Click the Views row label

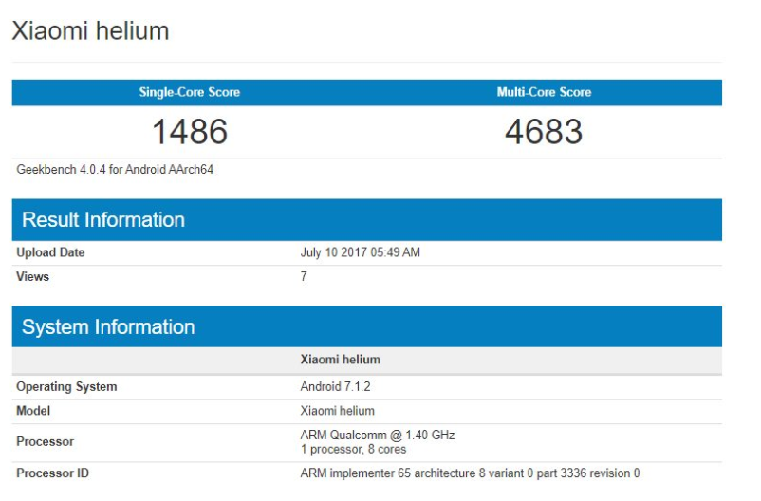click(33, 277)
